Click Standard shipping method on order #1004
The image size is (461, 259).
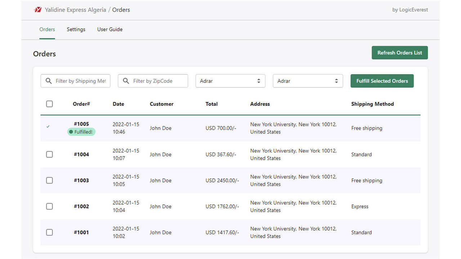tap(362, 154)
